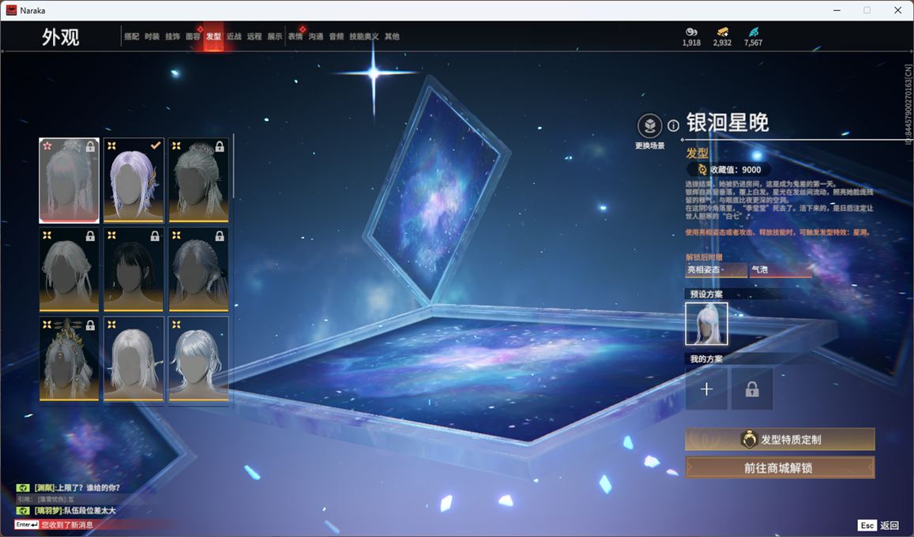
Task: Click the 更换场景 scene change icon
Action: click(649, 126)
